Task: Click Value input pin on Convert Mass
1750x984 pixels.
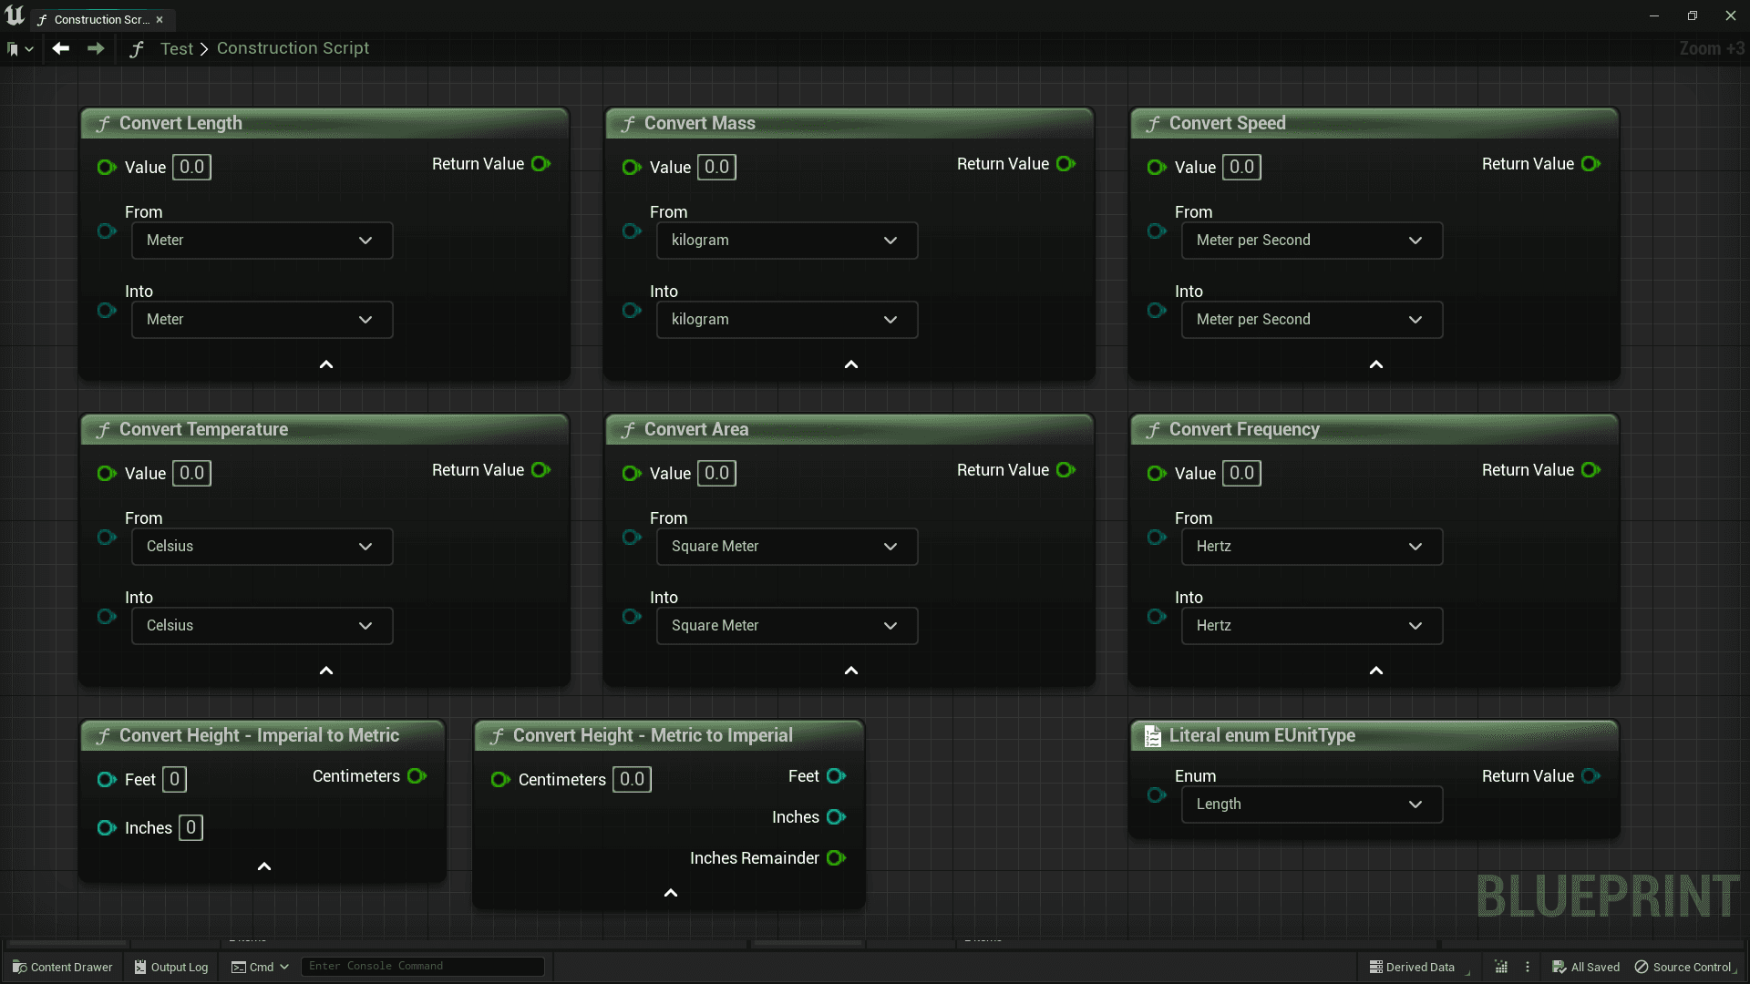Action: click(x=631, y=168)
